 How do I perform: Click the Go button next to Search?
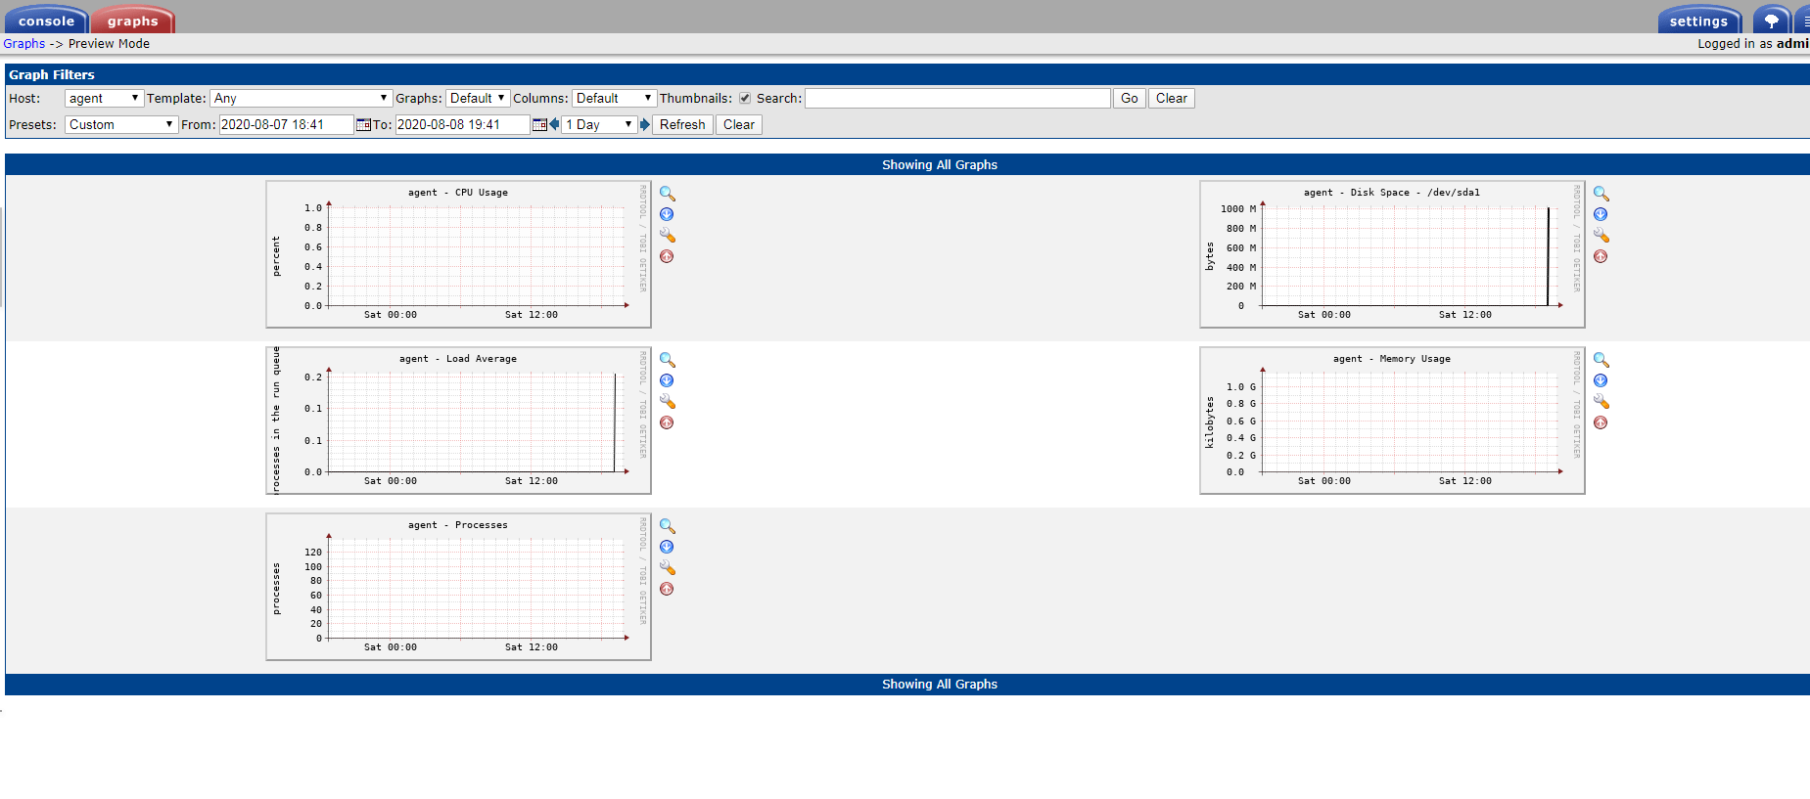tap(1129, 99)
